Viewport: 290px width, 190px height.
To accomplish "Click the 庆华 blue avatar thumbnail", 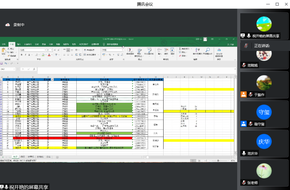I will tap(264, 141).
